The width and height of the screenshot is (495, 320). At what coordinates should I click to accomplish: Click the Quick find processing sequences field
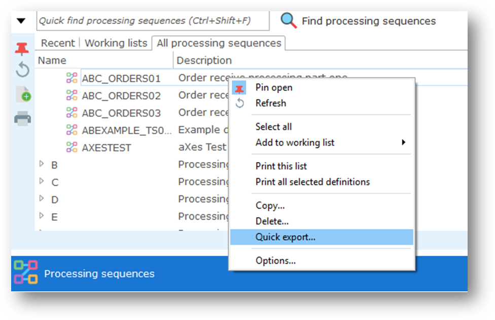point(152,21)
